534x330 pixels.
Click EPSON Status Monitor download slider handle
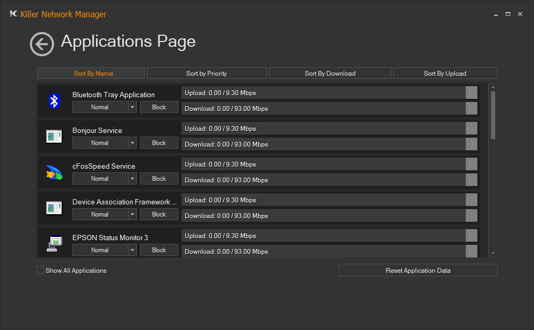(472, 251)
